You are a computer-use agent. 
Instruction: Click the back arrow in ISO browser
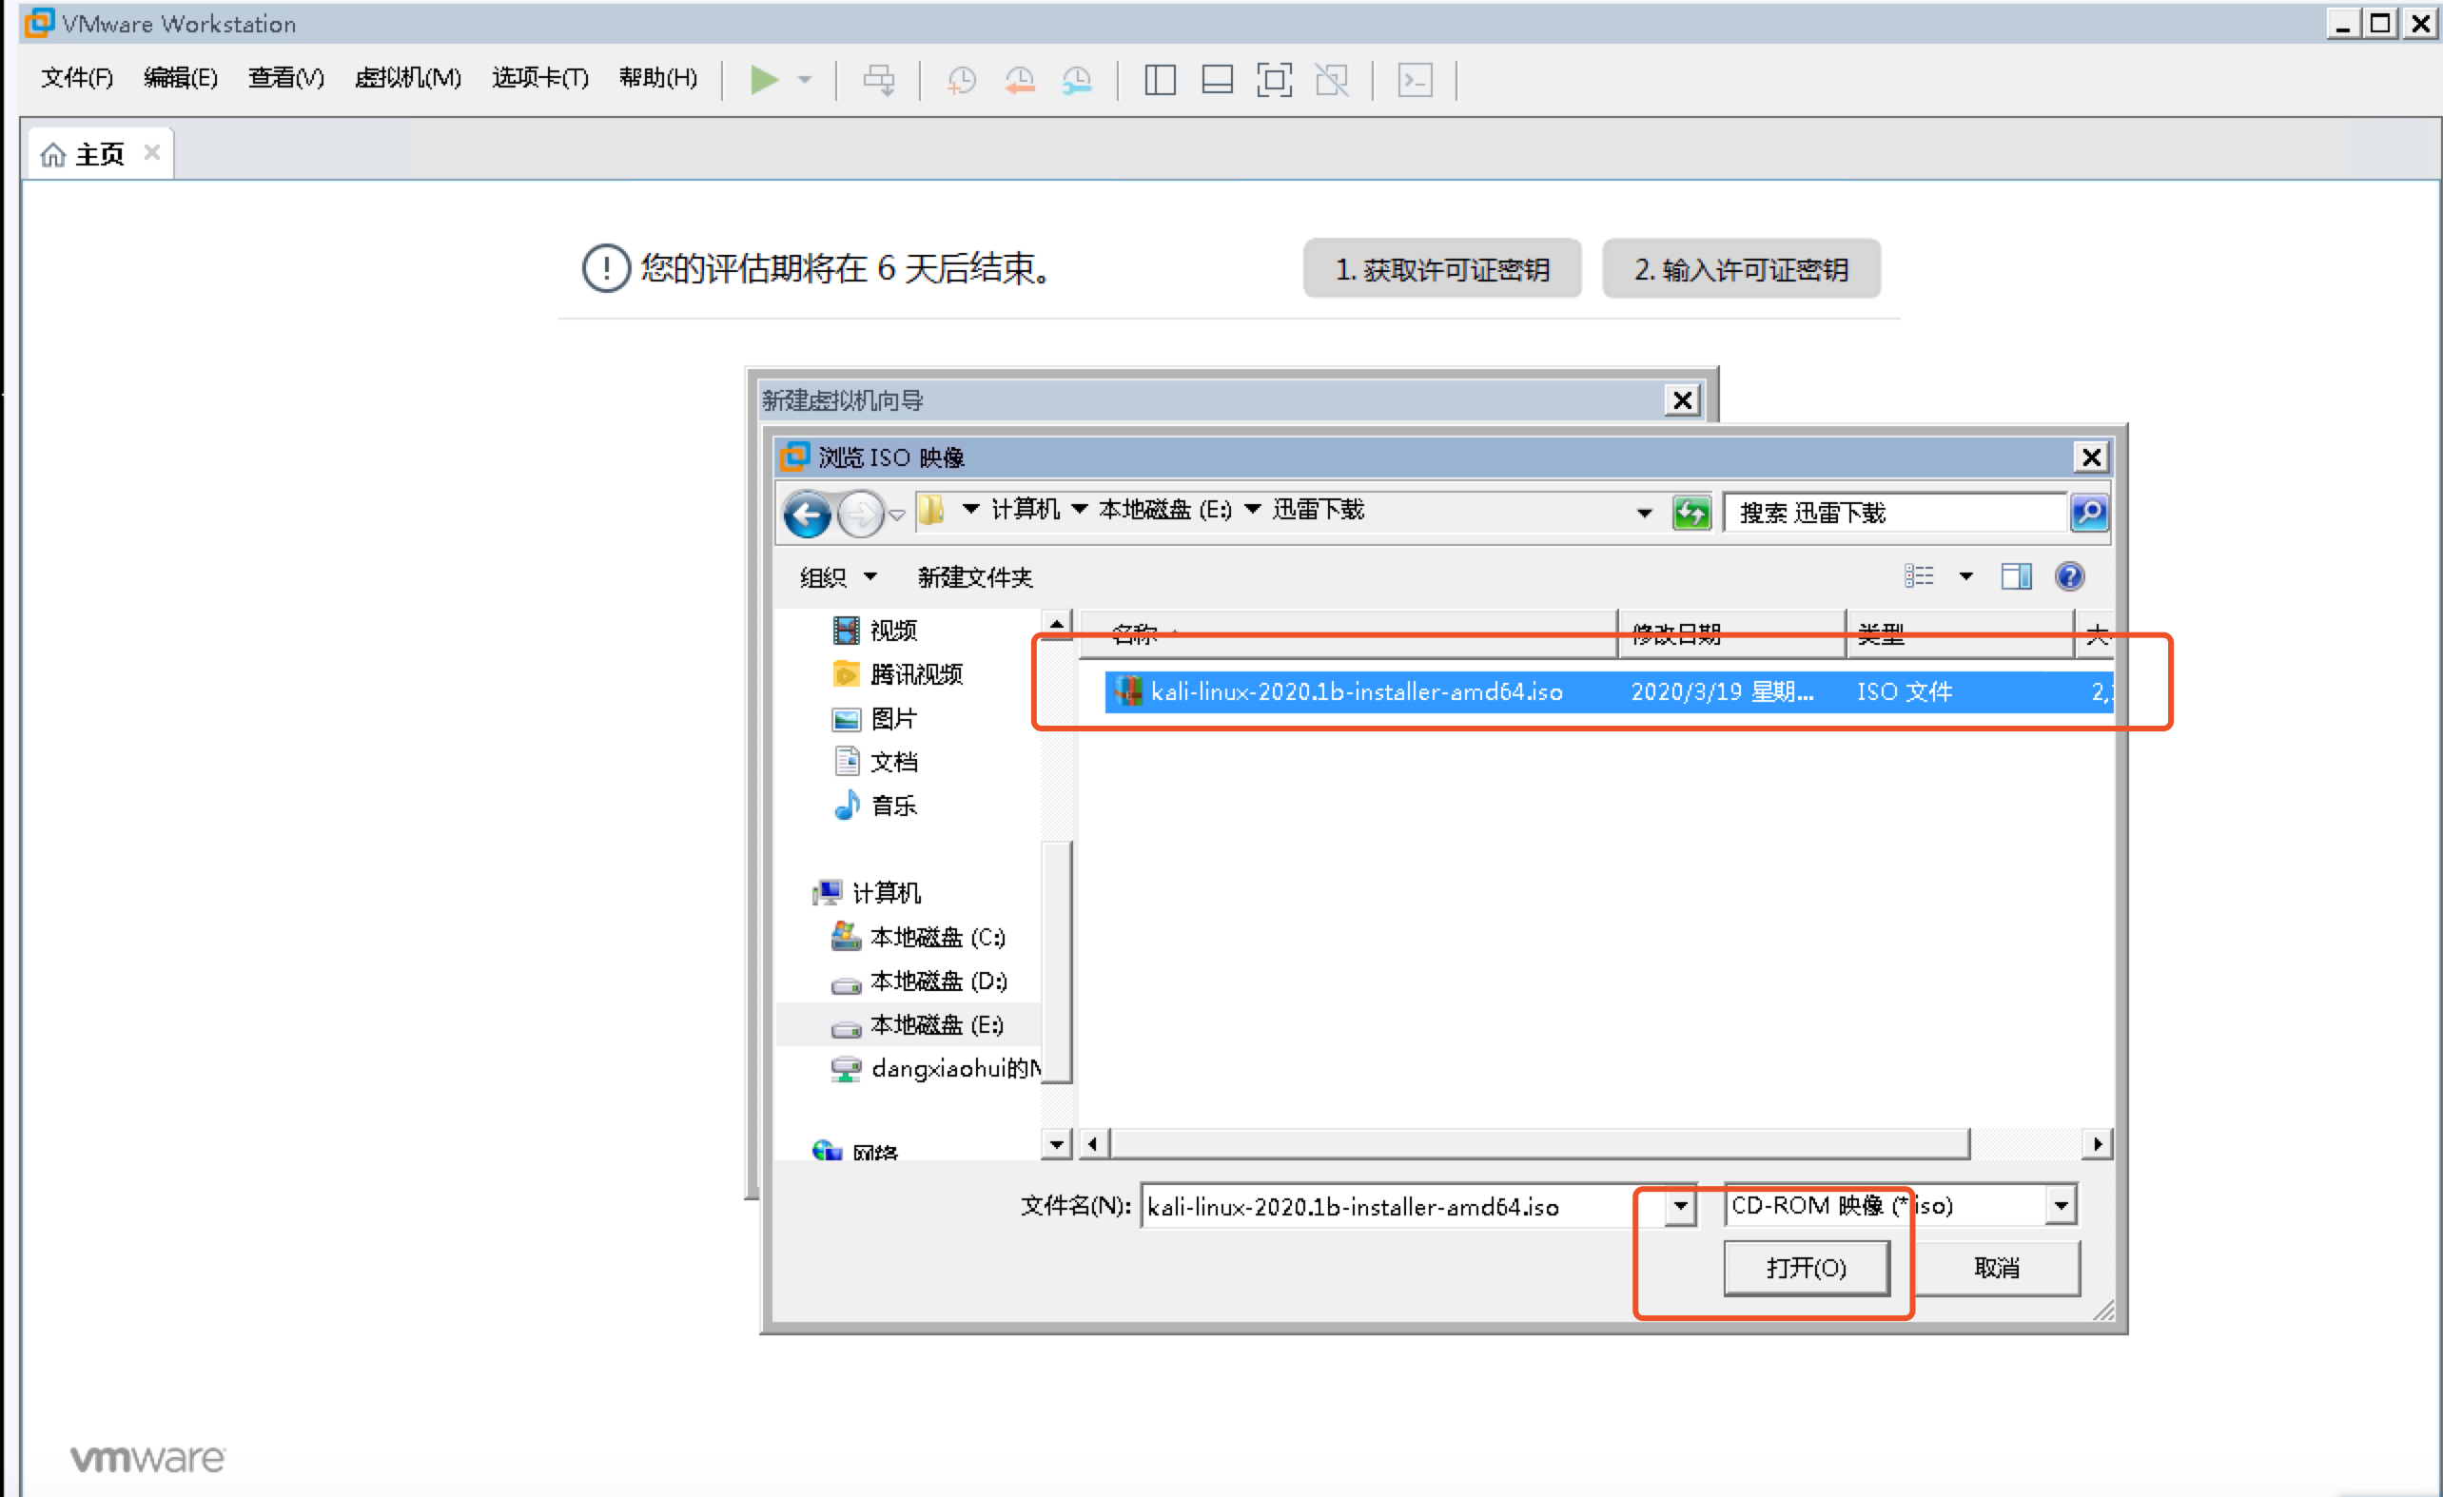click(807, 514)
